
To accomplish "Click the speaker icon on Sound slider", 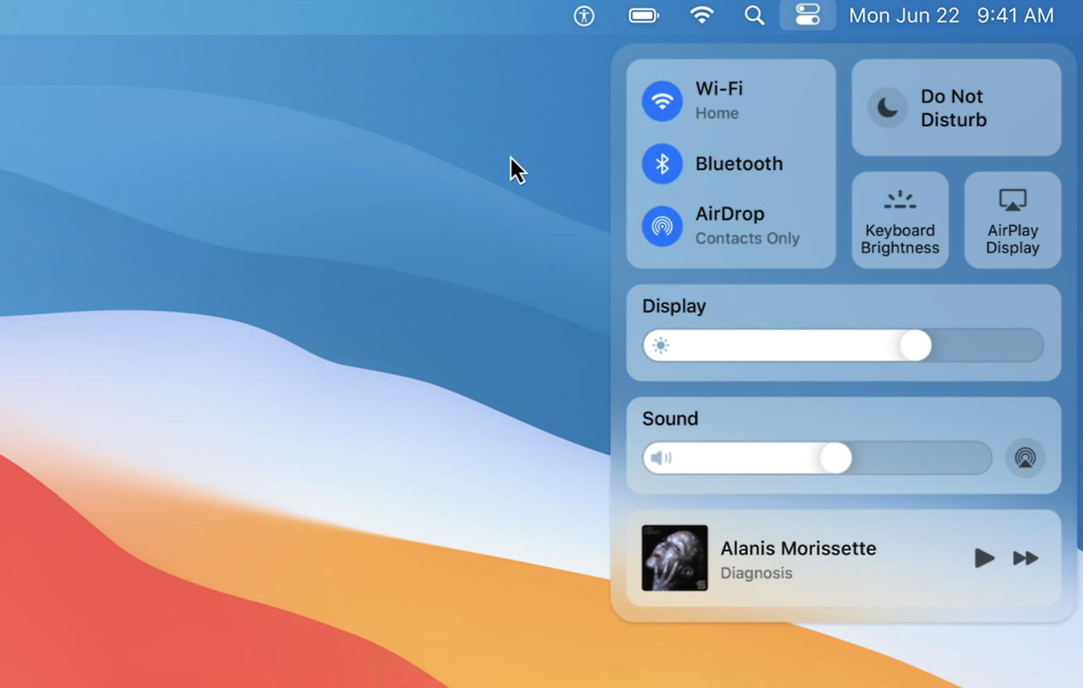I will tap(661, 458).
